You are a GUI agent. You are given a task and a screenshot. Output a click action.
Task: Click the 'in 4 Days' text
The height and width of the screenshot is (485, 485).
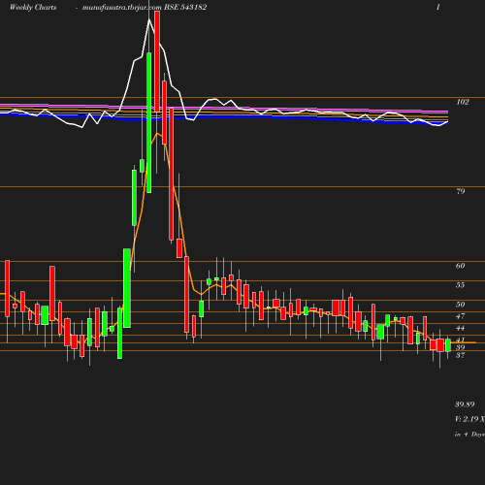click(x=470, y=435)
